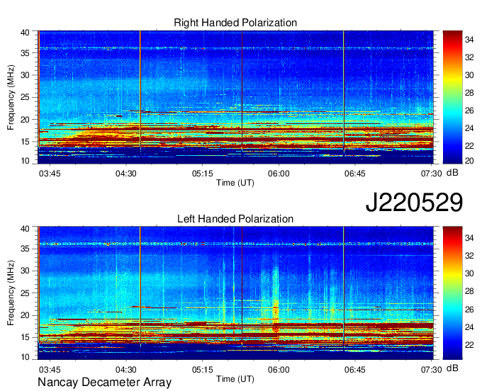Click Time (UT) label under Left Handed plot

click(235, 379)
